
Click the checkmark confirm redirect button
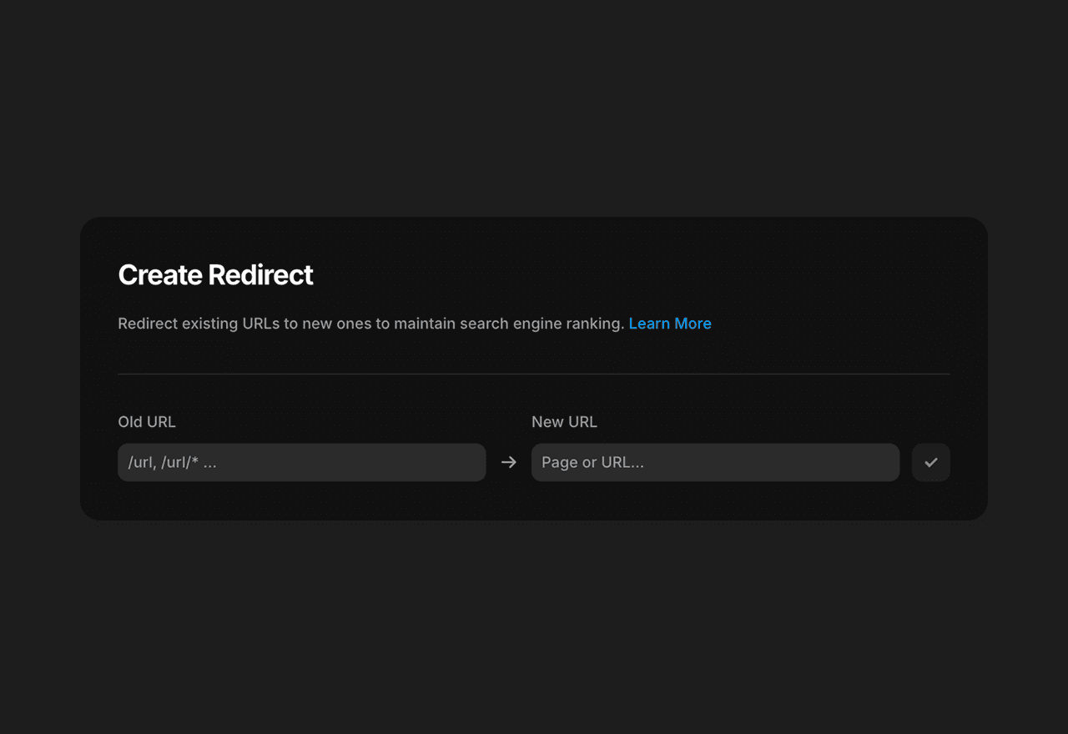pos(930,462)
